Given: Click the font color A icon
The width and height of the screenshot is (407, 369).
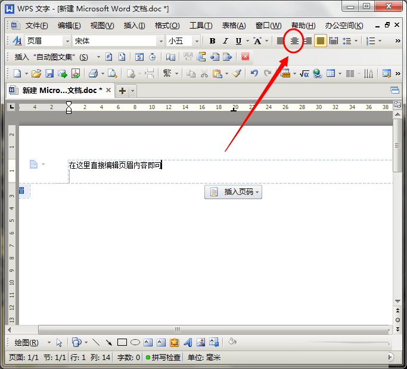Looking at the screenshot, I should 257,41.
